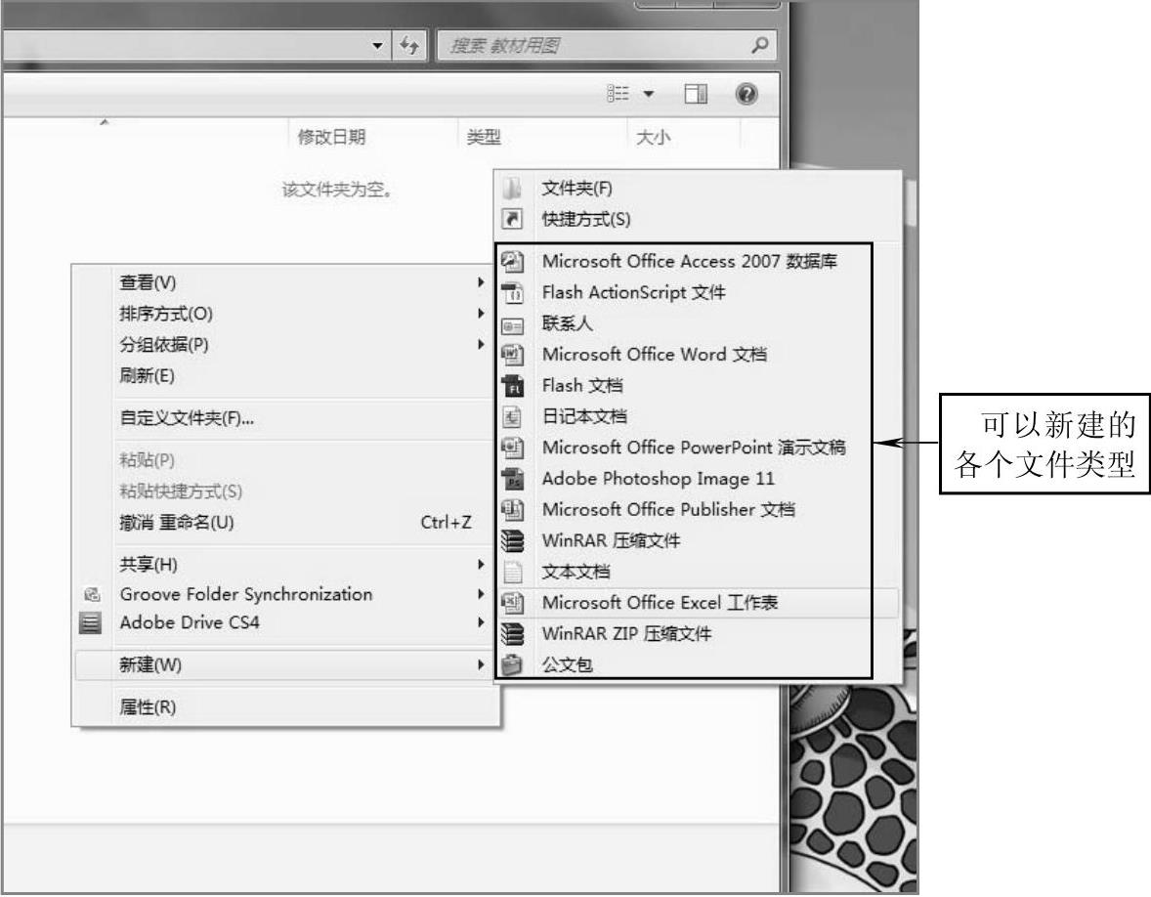Click the help question mark button
Screen dimensions: 1151x897
(x=746, y=94)
